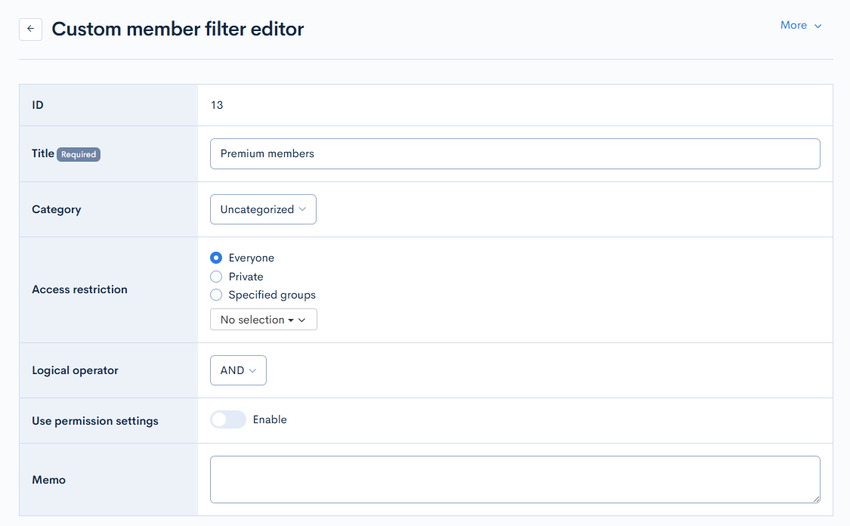
Task: Click inside the Memo text area
Action: point(515,479)
